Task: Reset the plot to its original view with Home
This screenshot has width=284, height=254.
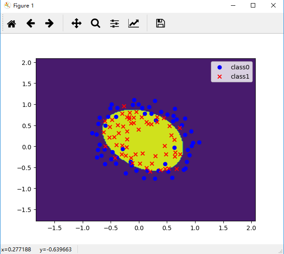Action: click(12, 23)
